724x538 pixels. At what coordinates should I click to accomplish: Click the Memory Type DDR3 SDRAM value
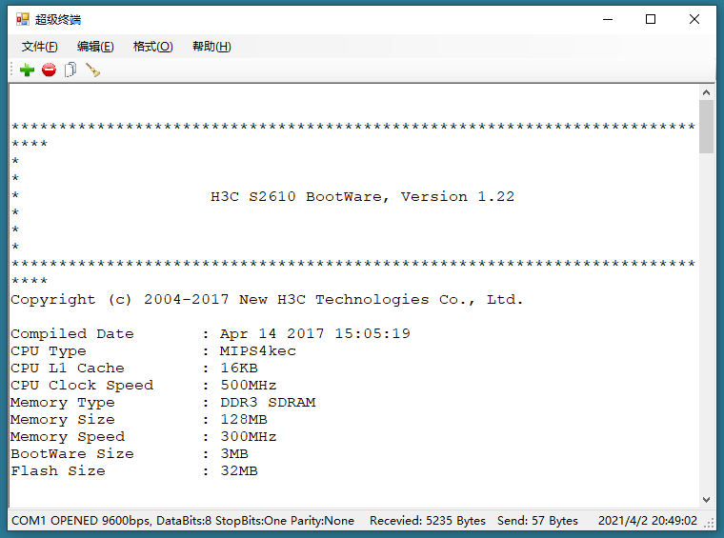tap(268, 403)
